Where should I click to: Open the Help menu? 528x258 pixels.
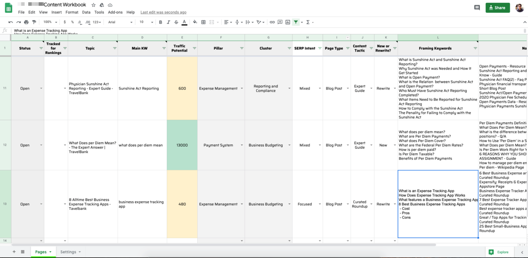131,12
